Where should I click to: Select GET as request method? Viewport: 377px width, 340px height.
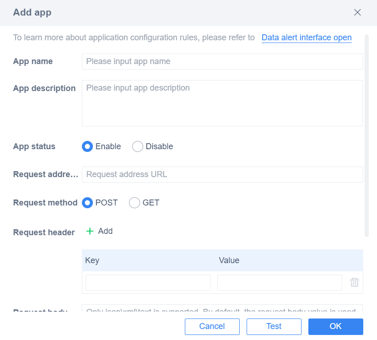click(x=135, y=203)
